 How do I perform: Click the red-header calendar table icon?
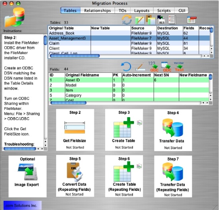click(x=192, y=20)
